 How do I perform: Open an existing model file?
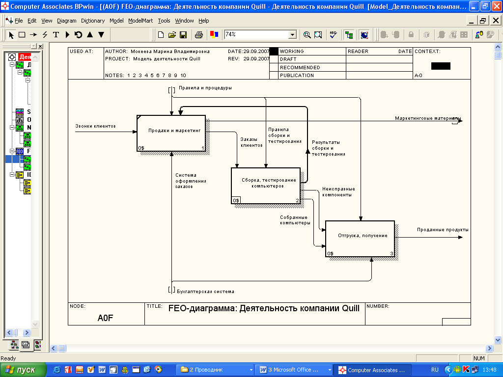(172, 35)
